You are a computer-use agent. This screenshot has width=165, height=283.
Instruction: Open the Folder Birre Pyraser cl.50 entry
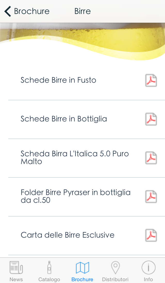pyautogui.click(x=76, y=196)
